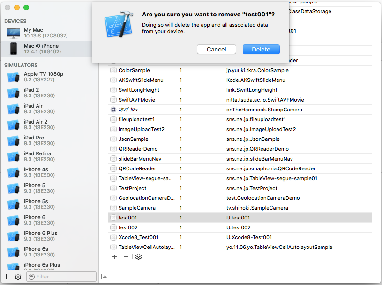Choose the Apple TV 1080p simulator
Viewport: 382px width, 285px height.
50,77
